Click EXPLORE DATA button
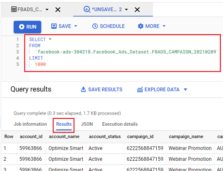This screenshot has height=171, width=223. pos(162,89)
